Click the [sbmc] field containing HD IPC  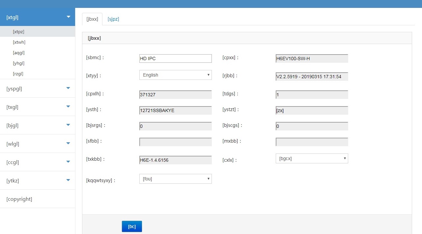click(175, 59)
